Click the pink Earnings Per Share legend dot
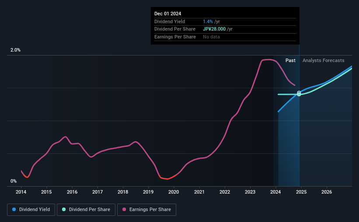 pos(124,209)
